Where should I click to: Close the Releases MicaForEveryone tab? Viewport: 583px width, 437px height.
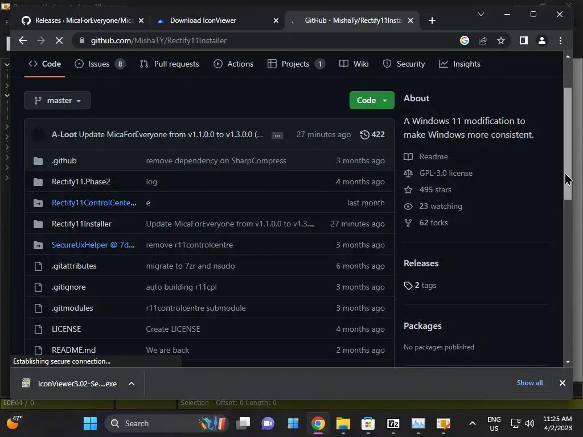coord(141,20)
